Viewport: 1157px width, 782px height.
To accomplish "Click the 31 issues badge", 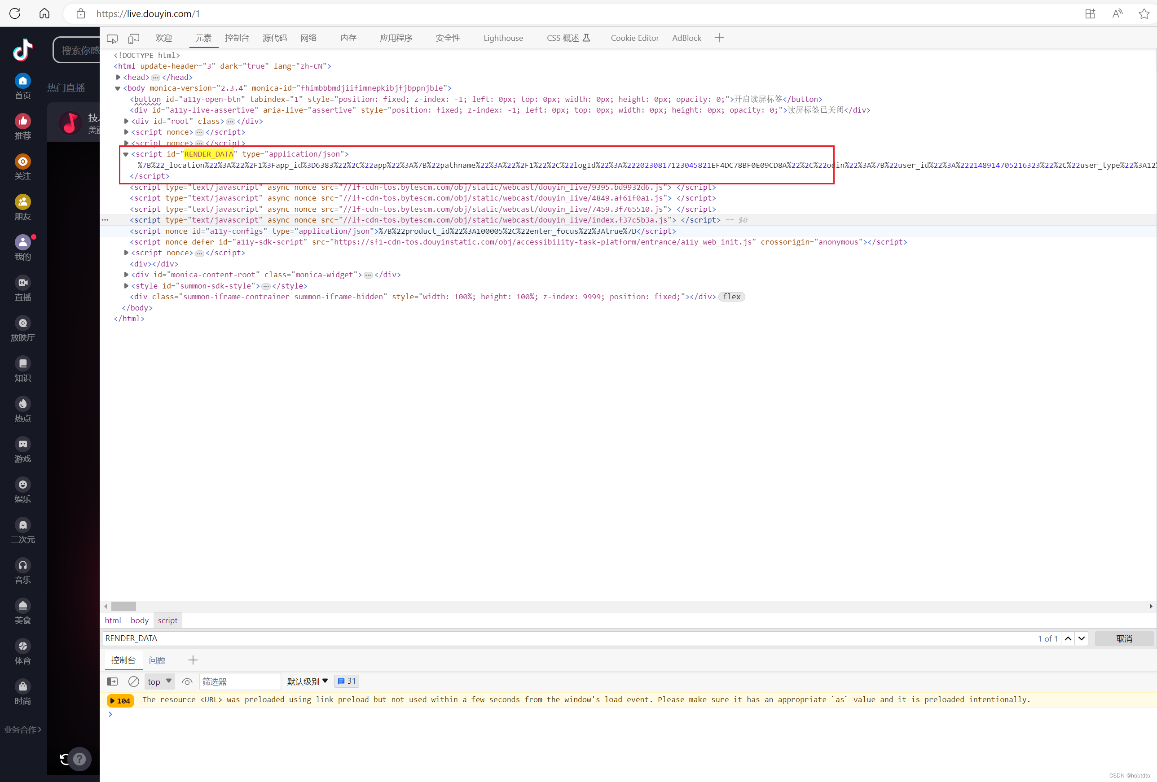I will (347, 681).
